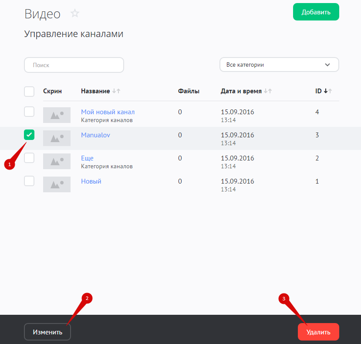The height and width of the screenshot is (344, 361).
Task: Tick the checkbox for channel Новый
Action: click(x=29, y=181)
